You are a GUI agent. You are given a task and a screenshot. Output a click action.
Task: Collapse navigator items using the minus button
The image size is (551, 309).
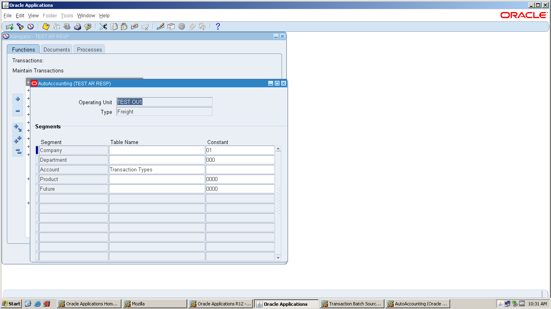point(17,111)
